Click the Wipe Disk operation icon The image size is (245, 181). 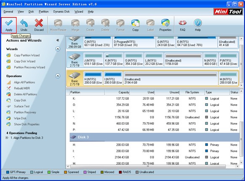click(8, 118)
